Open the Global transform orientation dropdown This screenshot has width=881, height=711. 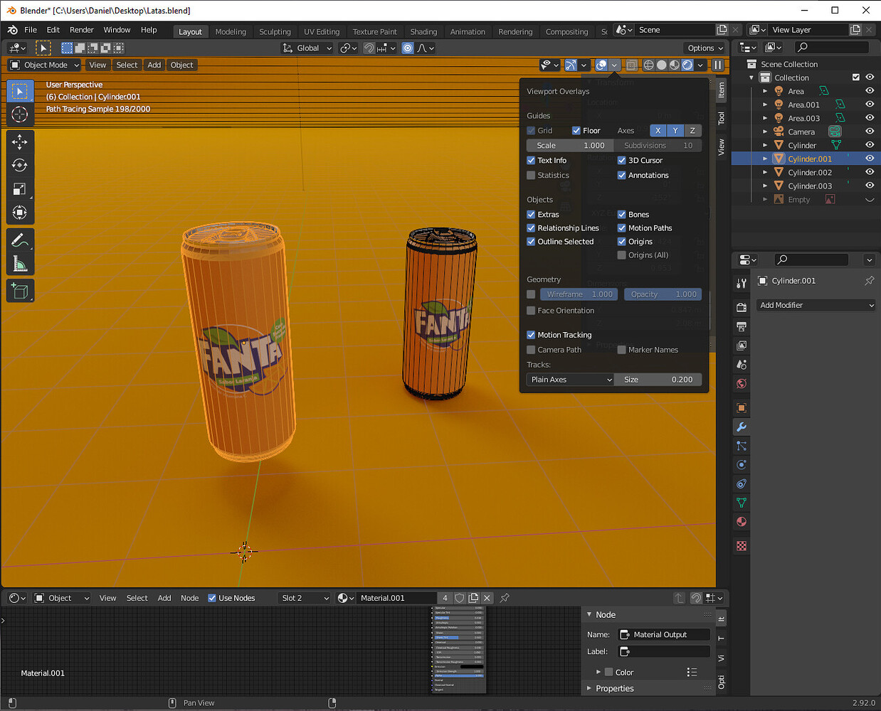(307, 48)
